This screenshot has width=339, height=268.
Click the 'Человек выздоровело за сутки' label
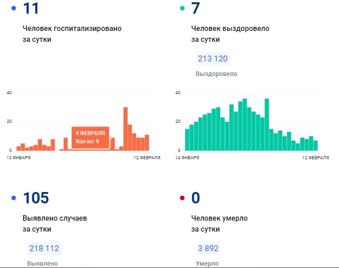230,34
